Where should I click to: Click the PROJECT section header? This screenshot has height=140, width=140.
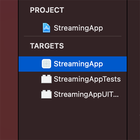[x=47, y=10]
